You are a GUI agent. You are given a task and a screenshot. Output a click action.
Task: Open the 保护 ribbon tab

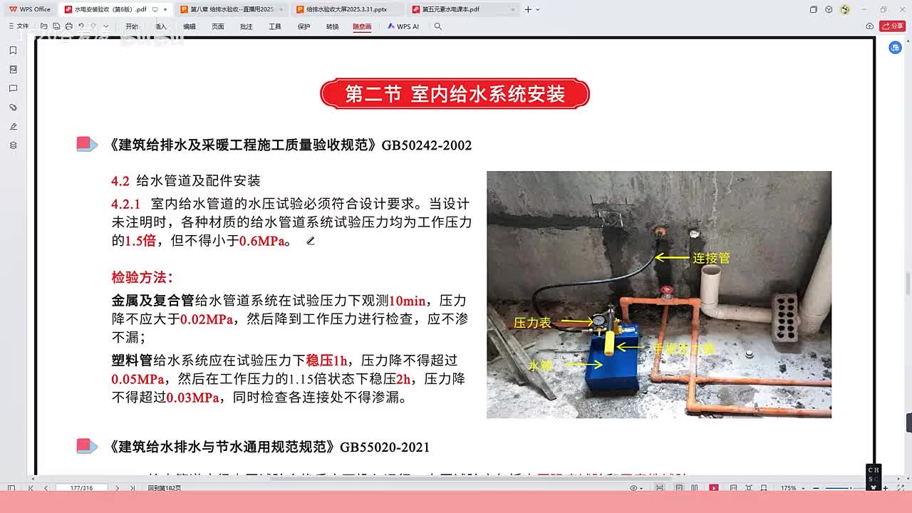click(304, 26)
